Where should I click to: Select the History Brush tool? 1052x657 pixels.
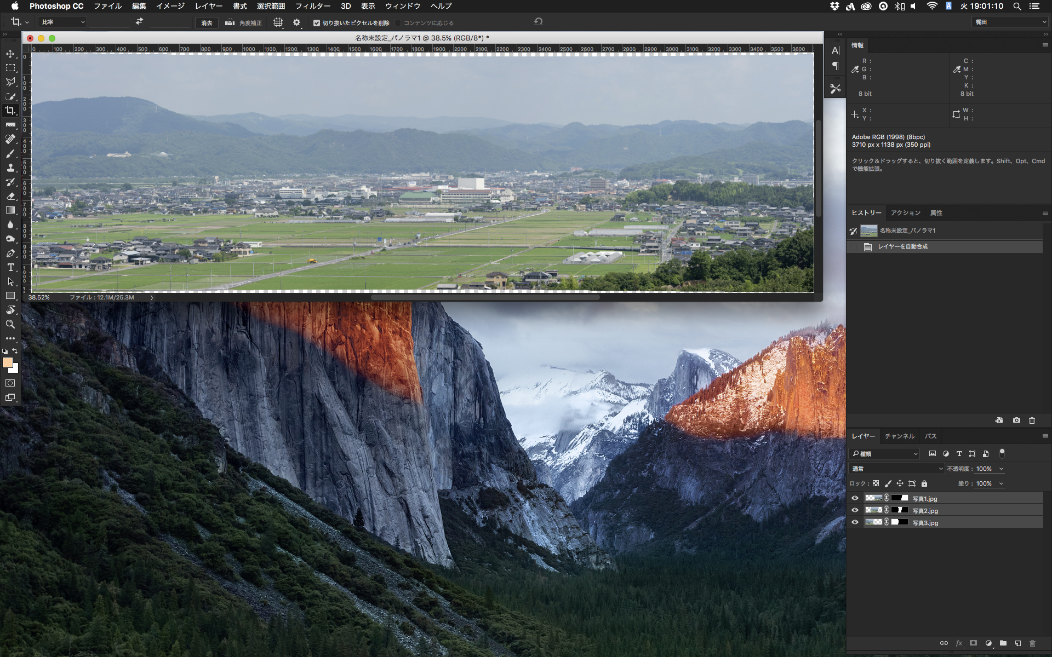click(x=10, y=182)
